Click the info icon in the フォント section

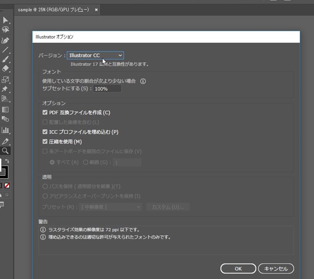coord(143,81)
